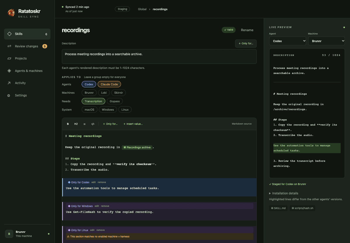Open Review changes in the sidebar
This screenshot has width=350, height=243.
27,46
